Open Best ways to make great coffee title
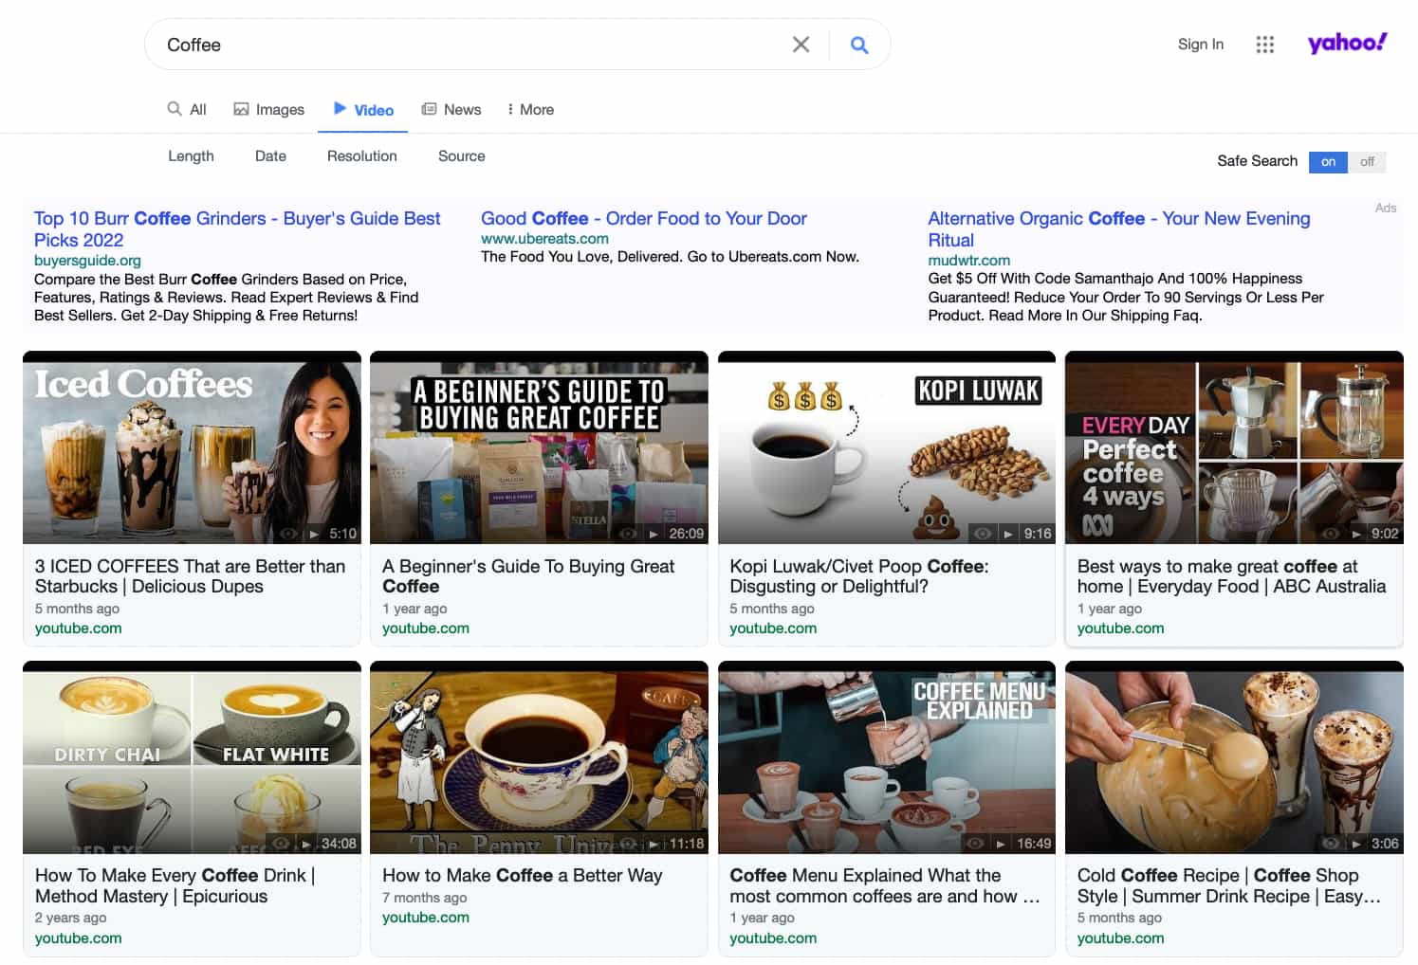The width and height of the screenshot is (1418, 965). pyautogui.click(x=1231, y=576)
